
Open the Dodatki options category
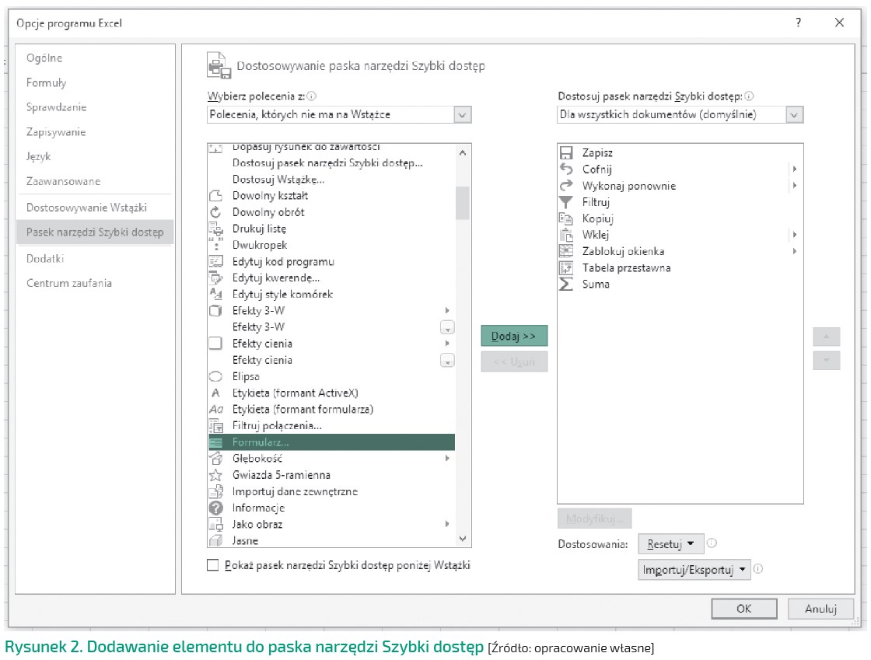(x=45, y=259)
